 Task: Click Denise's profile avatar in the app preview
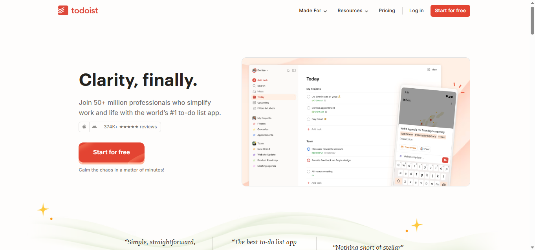tap(254, 70)
